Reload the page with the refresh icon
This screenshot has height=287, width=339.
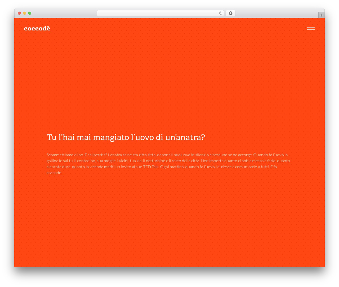[220, 13]
